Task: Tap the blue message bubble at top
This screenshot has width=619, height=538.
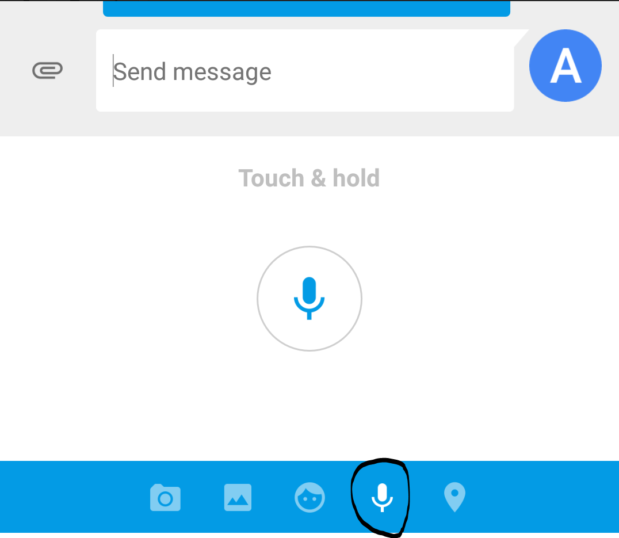Action: 307,8
